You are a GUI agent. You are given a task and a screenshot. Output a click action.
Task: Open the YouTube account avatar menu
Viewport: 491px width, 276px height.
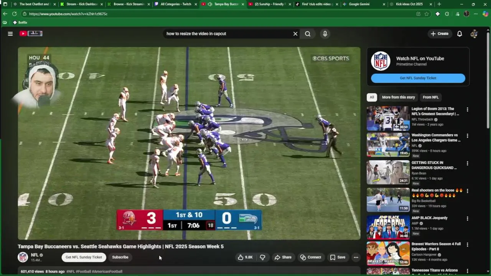click(x=474, y=34)
